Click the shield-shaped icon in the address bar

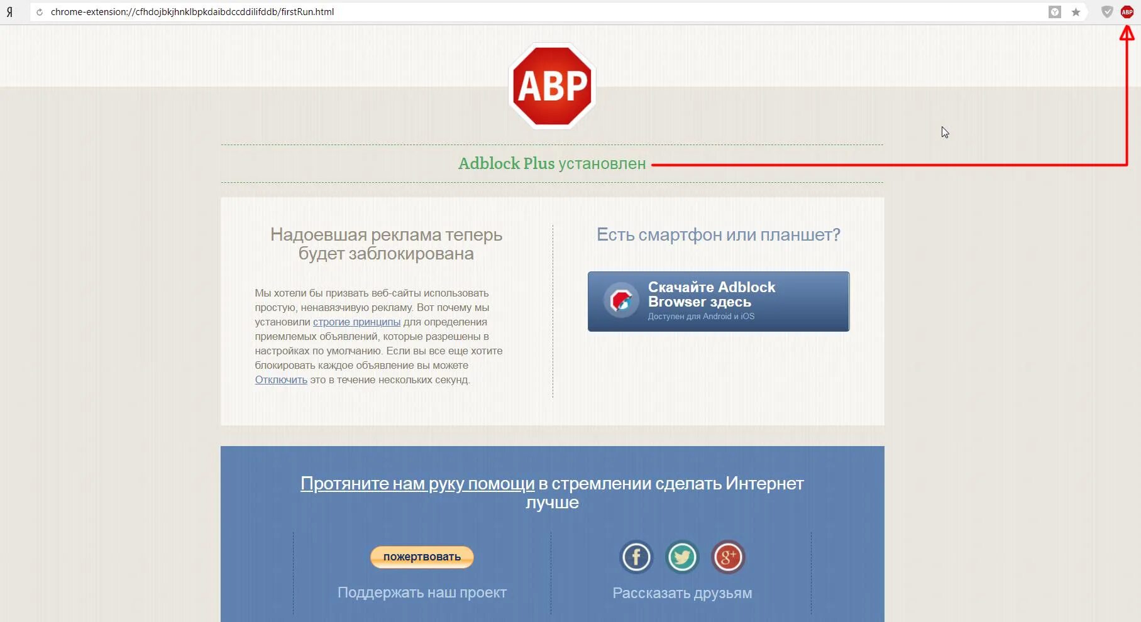(1055, 12)
